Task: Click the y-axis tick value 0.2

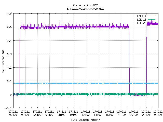Action: (9, 68)
